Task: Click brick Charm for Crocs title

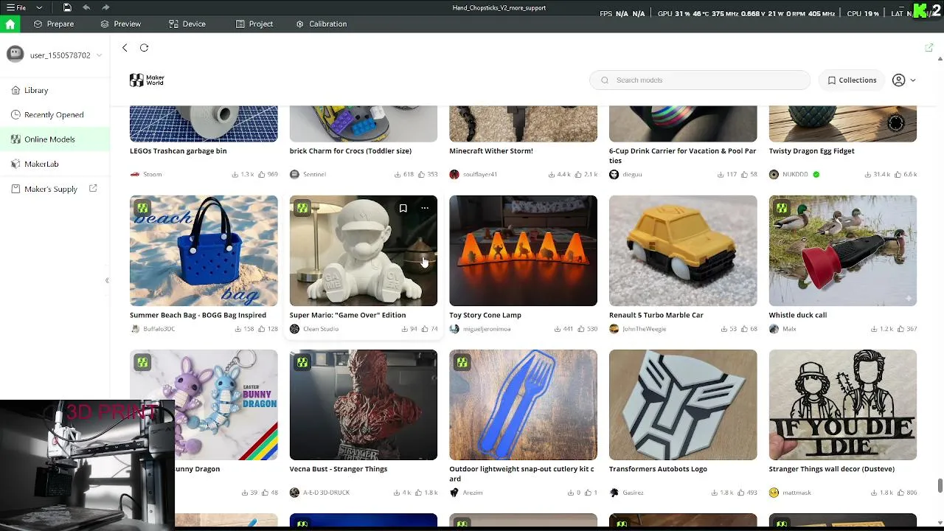Action: pyautogui.click(x=350, y=151)
